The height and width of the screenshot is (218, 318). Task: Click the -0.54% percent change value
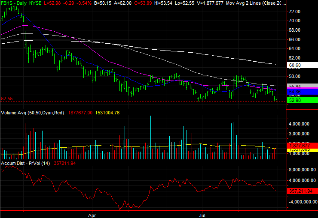(83, 3)
